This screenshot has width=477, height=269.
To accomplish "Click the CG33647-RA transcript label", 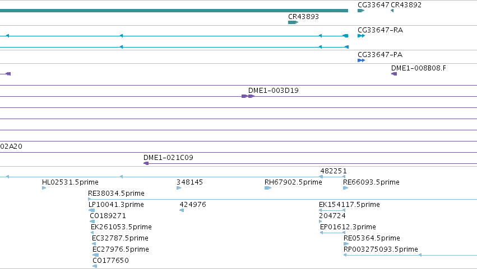I will pos(380,30).
